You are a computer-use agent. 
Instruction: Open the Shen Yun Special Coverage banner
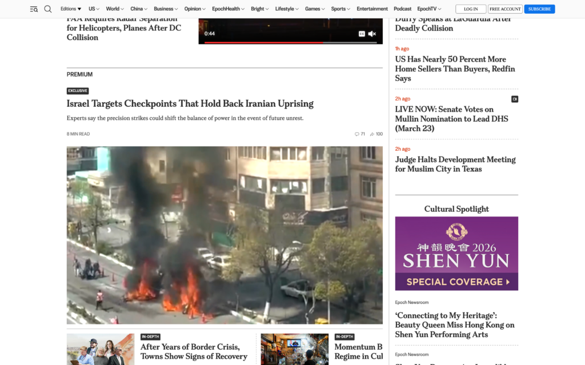(x=456, y=253)
